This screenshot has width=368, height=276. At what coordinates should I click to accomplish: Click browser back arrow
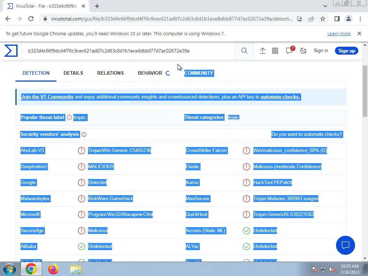click(x=8, y=19)
